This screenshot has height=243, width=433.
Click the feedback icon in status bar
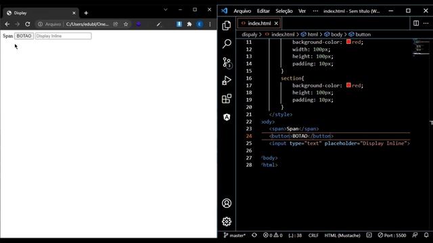[415, 235]
